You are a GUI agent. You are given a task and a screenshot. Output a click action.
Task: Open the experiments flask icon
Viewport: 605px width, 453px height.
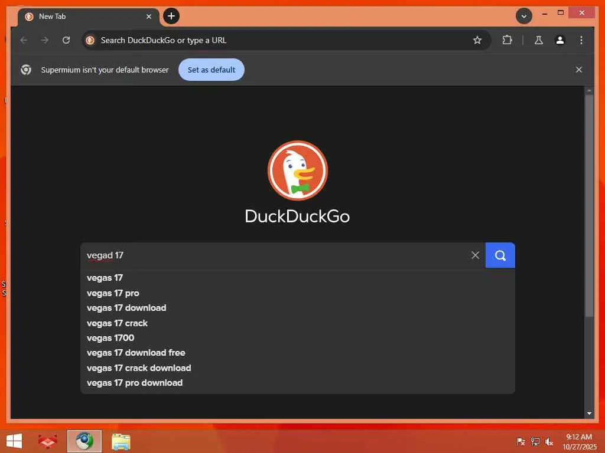pos(539,40)
